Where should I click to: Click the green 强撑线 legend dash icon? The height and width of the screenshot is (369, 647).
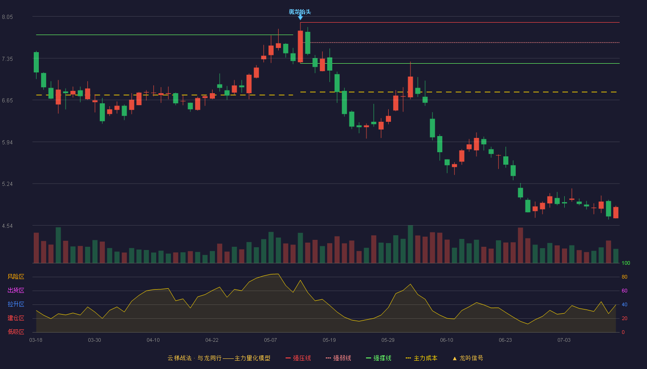coord(369,358)
